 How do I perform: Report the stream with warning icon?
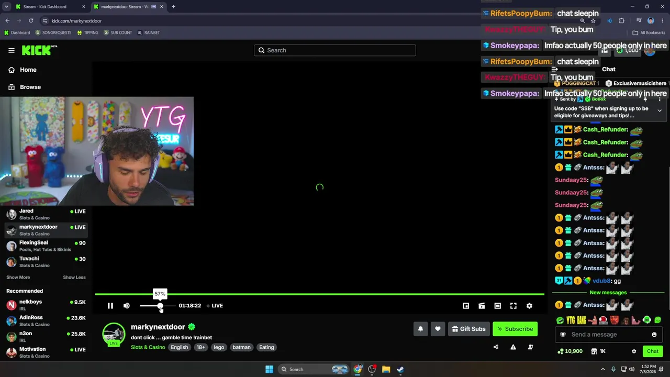click(x=513, y=347)
